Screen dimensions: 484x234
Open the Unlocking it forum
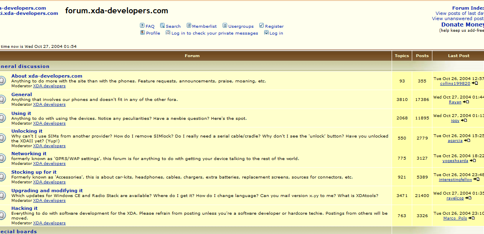tap(27, 131)
